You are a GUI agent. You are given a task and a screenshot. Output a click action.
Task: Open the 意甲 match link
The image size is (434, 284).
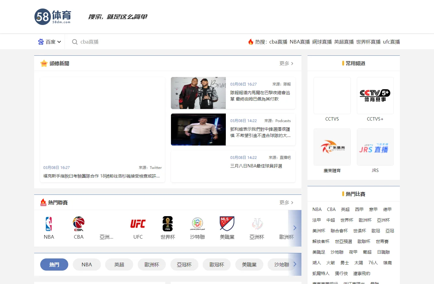click(373, 209)
